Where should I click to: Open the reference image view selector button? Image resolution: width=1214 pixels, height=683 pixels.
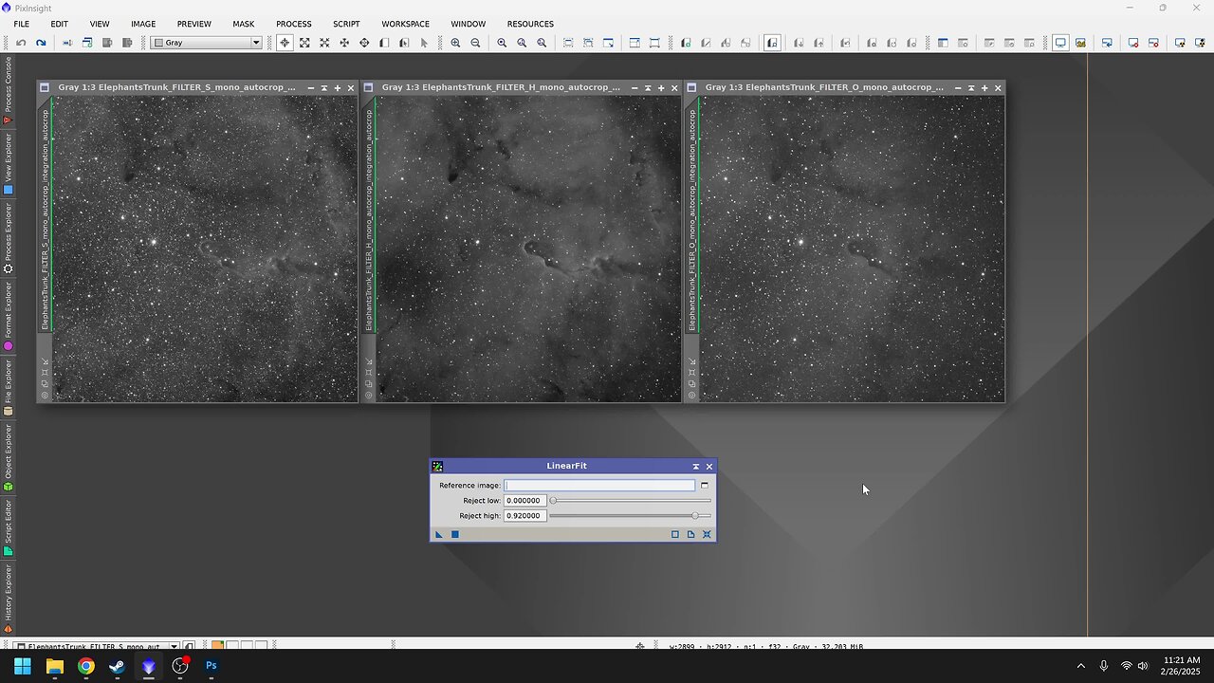coord(704,486)
